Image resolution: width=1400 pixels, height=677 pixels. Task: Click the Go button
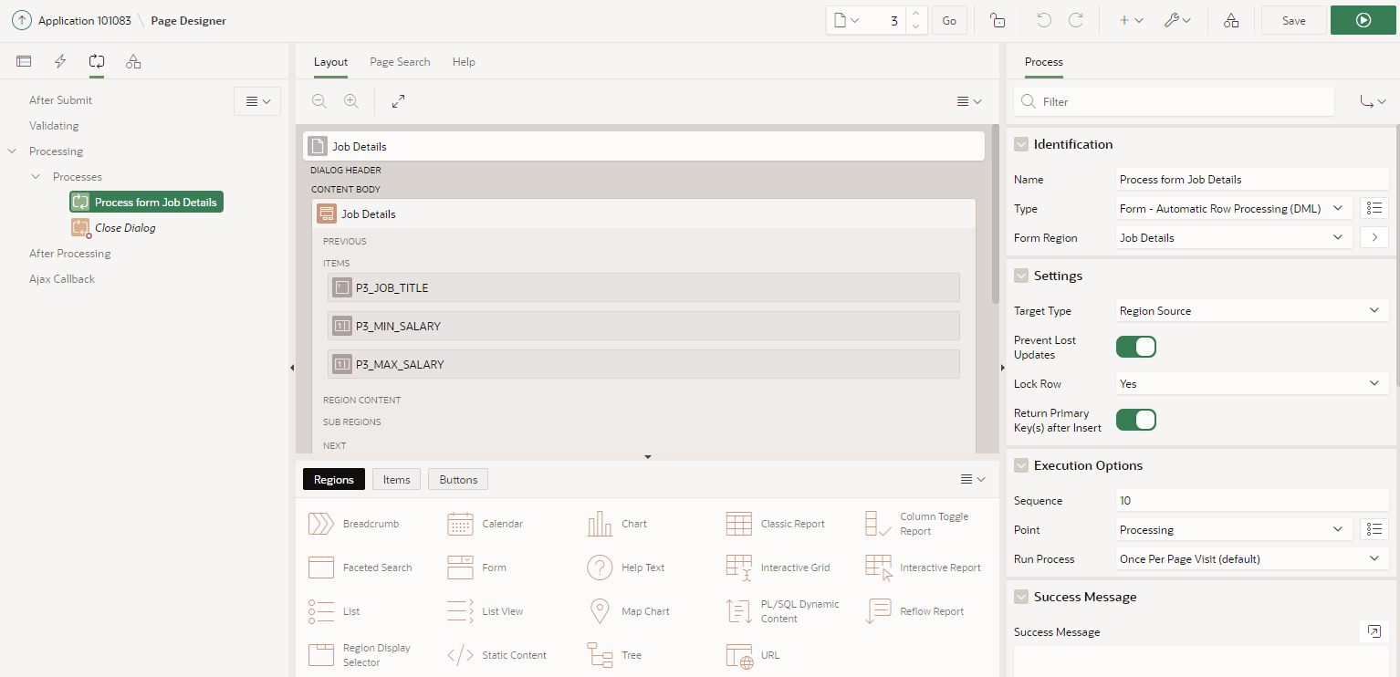[x=949, y=19]
